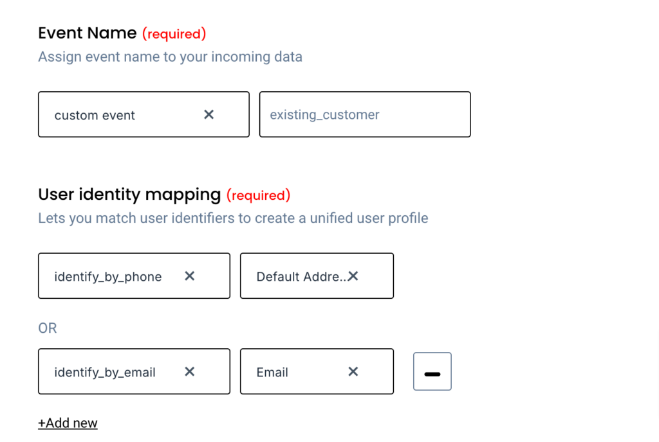Clear the custom event selection
Image resolution: width=659 pixels, height=442 pixels.
209,114
